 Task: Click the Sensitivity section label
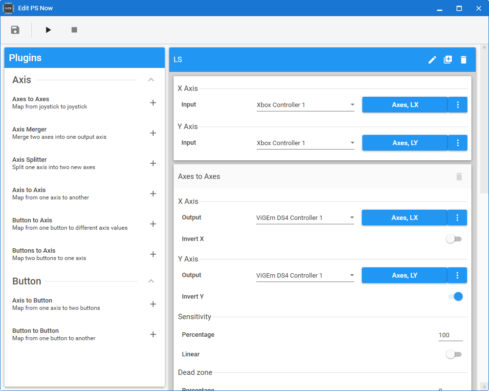(195, 317)
